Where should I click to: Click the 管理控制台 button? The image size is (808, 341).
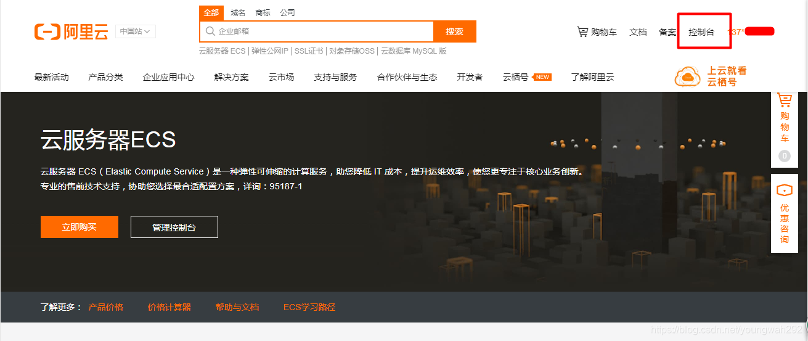(x=174, y=227)
